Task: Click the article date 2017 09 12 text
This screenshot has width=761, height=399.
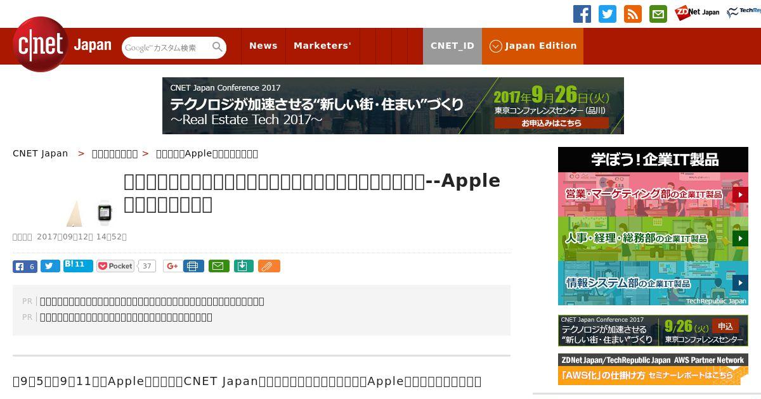Action: pos(82,237)
